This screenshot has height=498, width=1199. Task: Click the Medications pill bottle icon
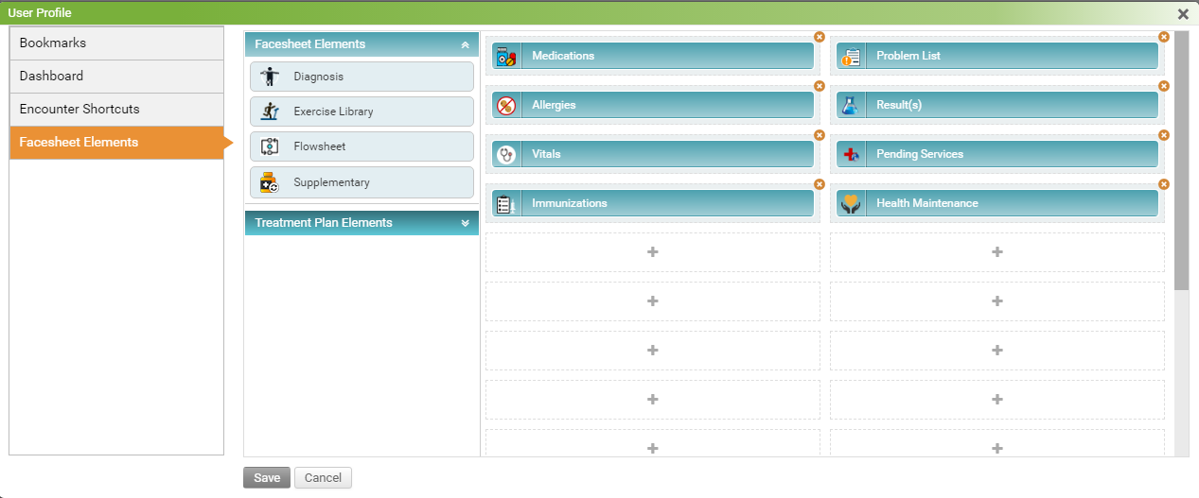[506, 57]
